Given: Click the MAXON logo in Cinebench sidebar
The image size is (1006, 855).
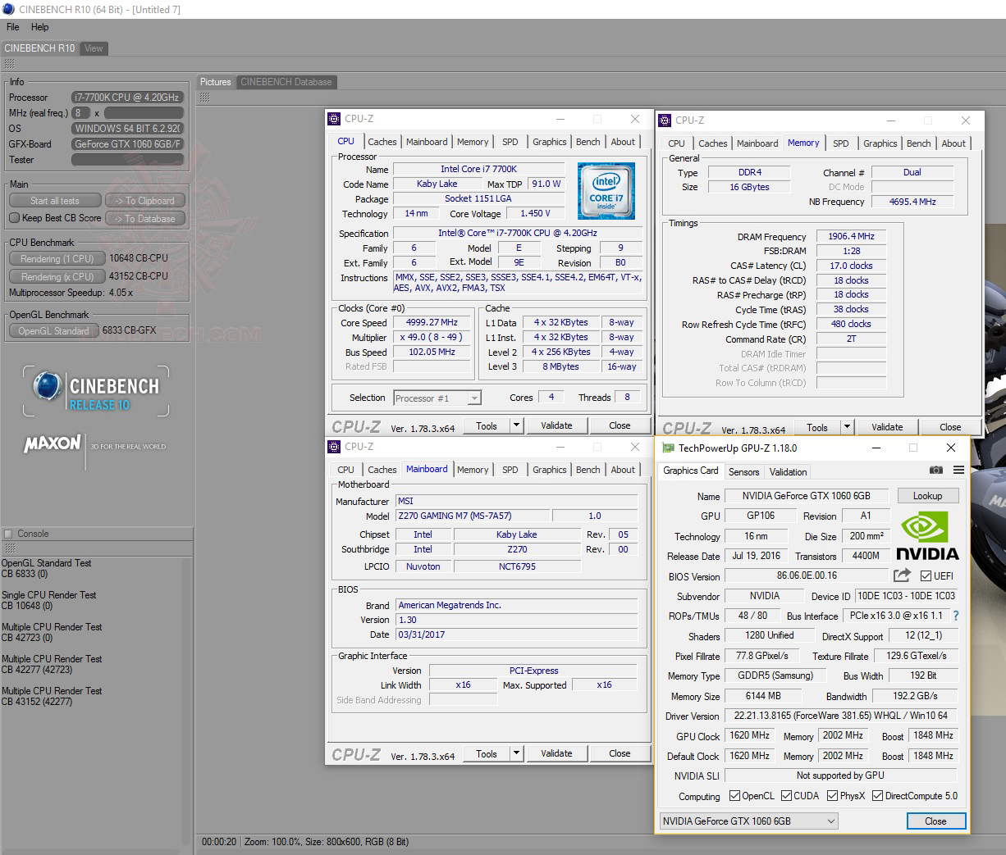Looking at the screenshot, I should point(51,443).
